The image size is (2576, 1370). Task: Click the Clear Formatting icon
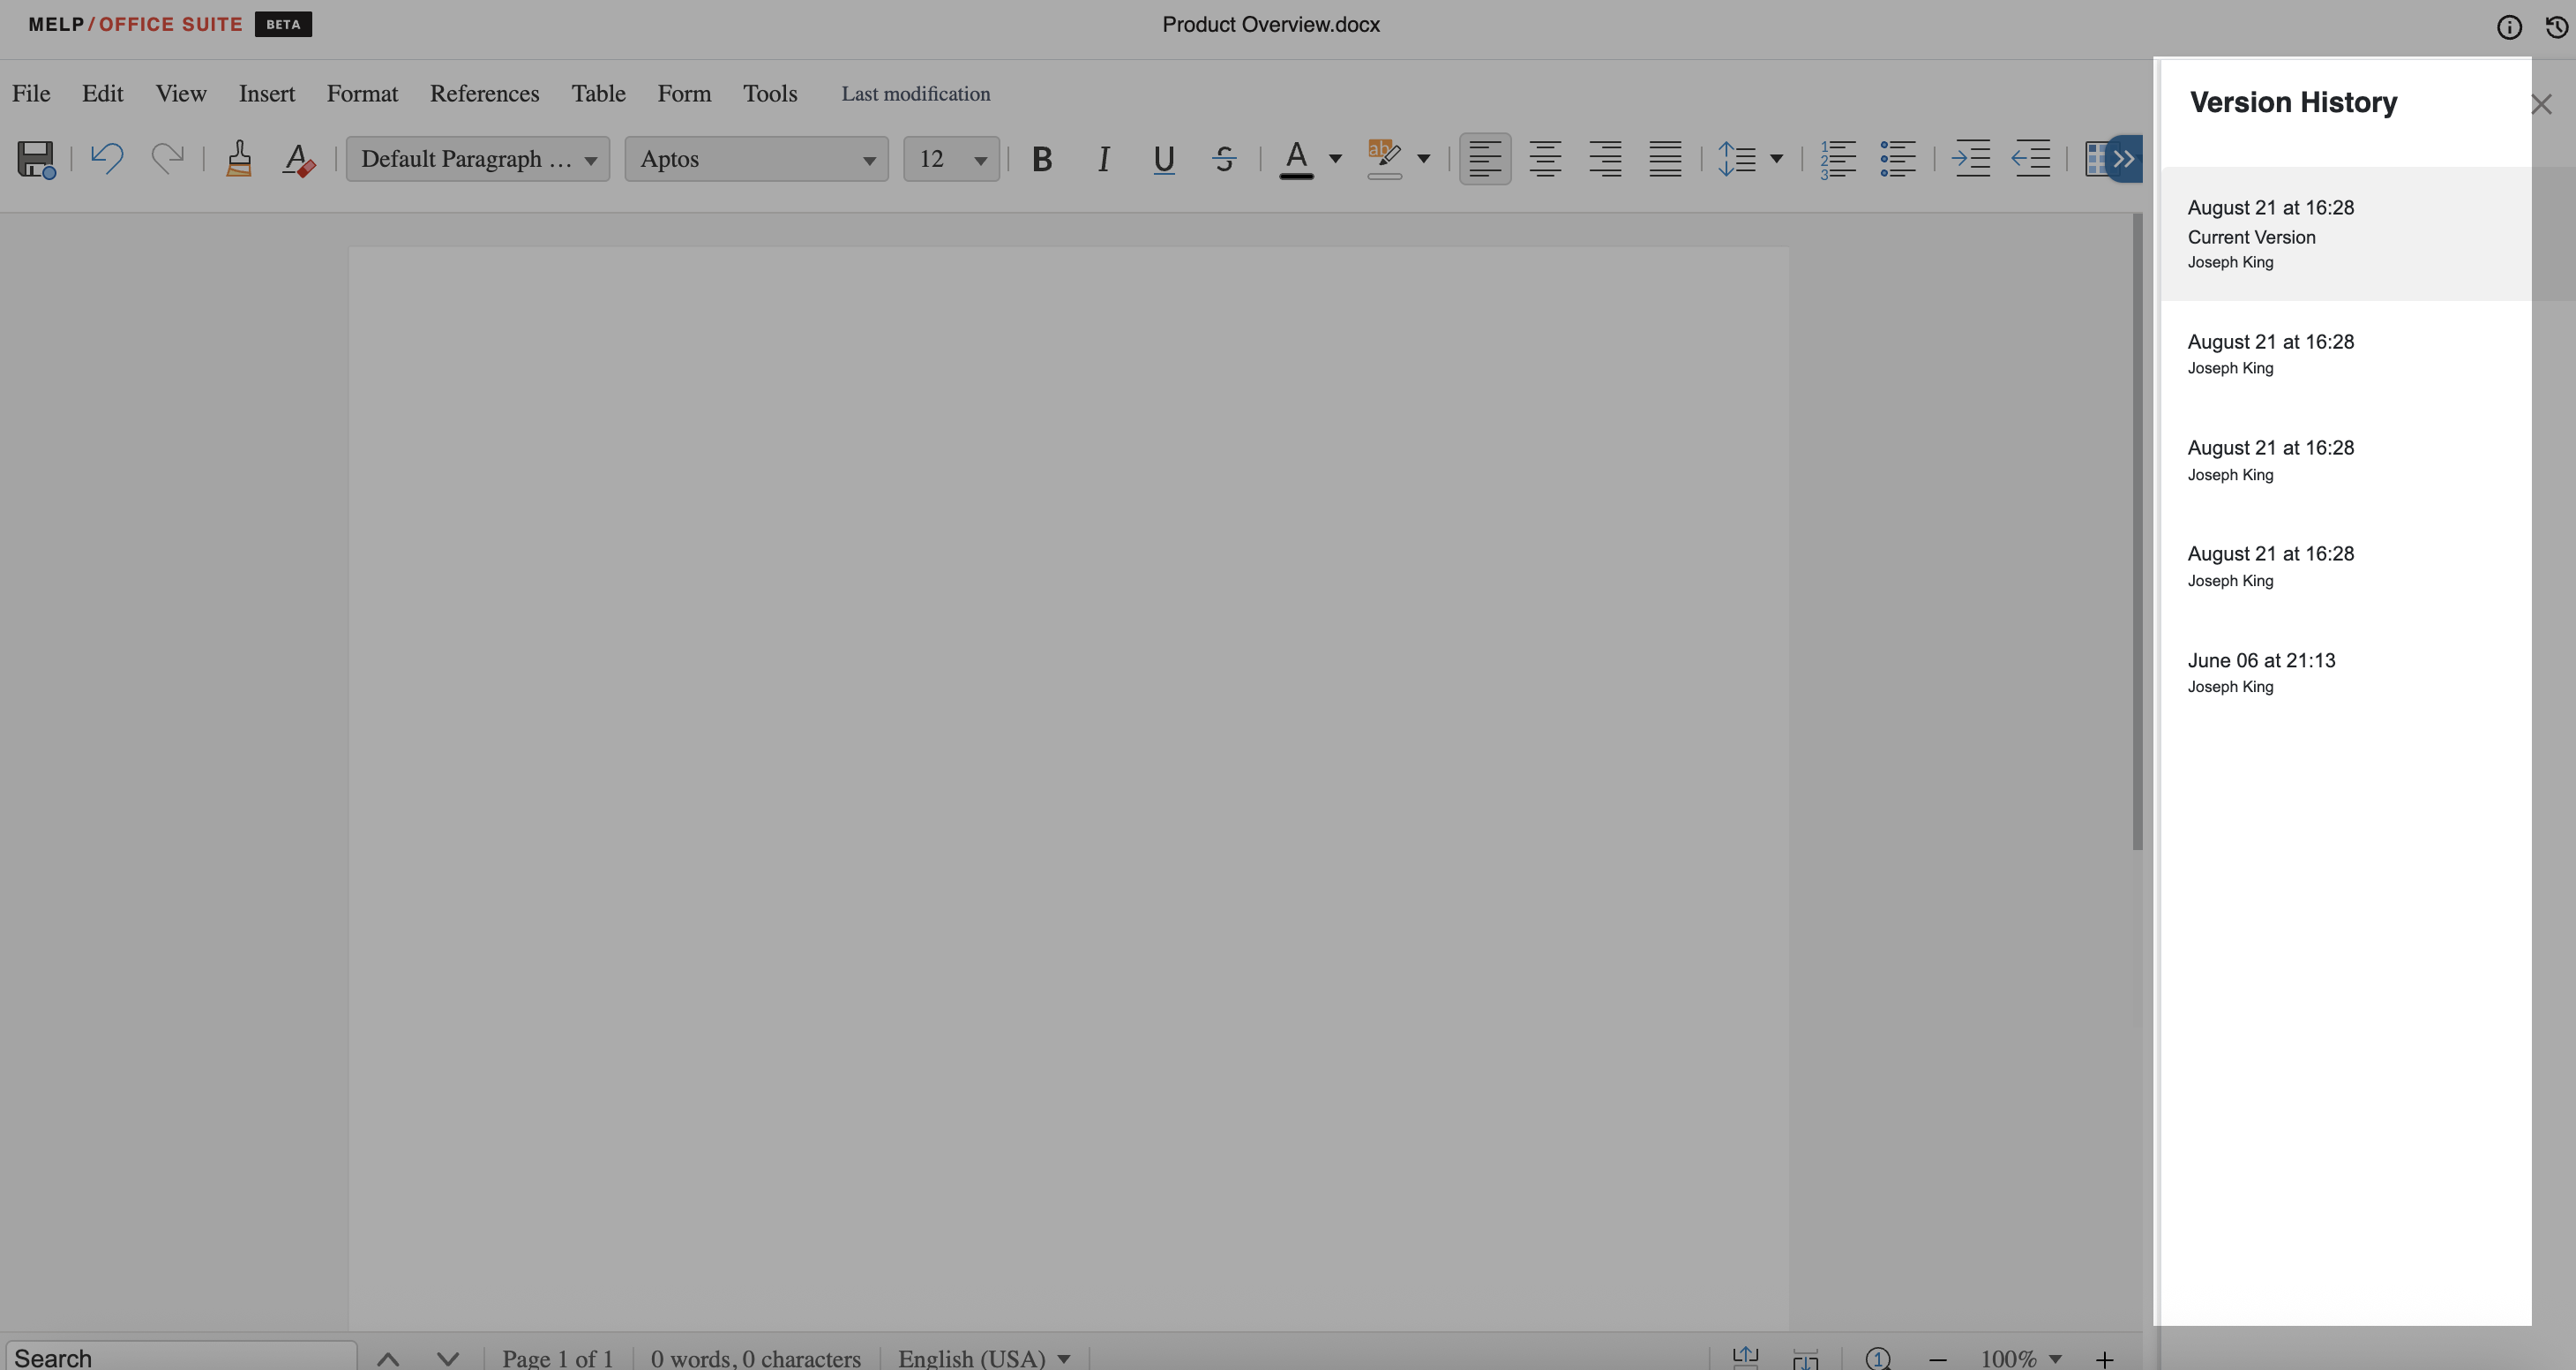point(298,158)
